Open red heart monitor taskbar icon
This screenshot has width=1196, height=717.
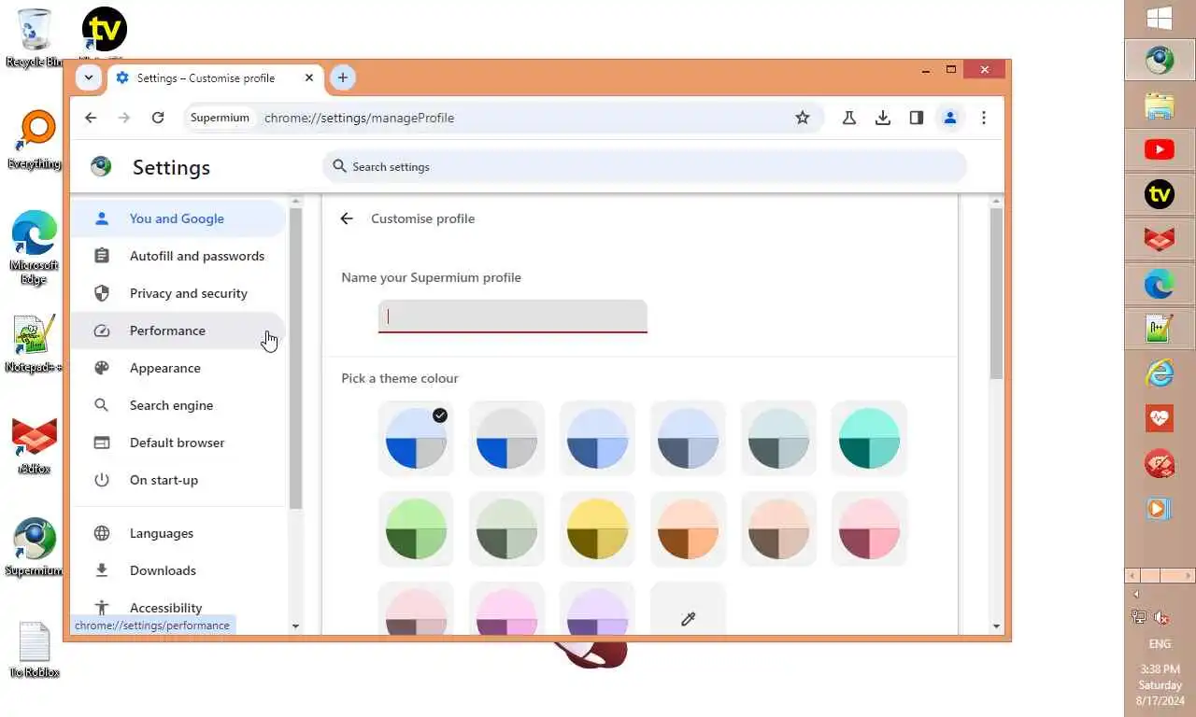click(1160, 418)
